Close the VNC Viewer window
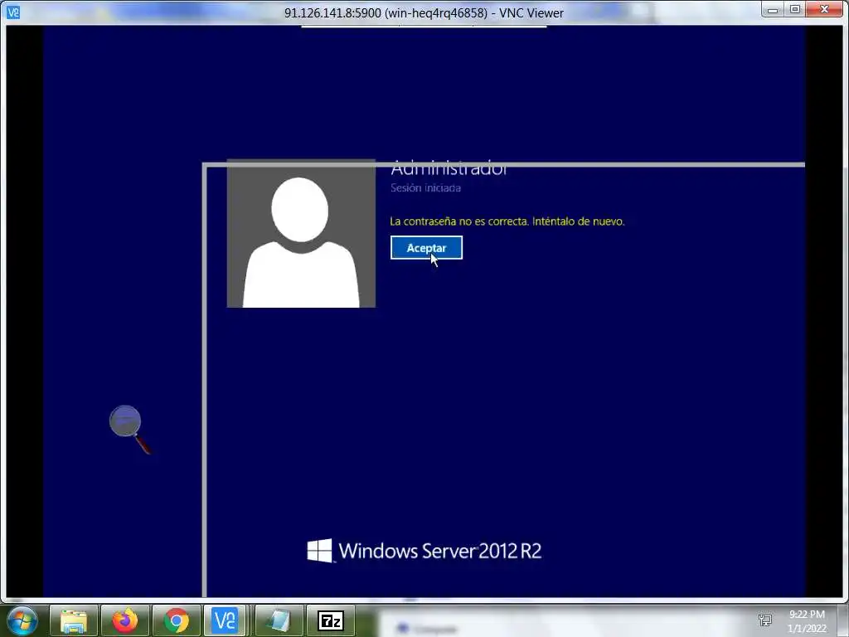Screen dimensions: 849x637 825,10
